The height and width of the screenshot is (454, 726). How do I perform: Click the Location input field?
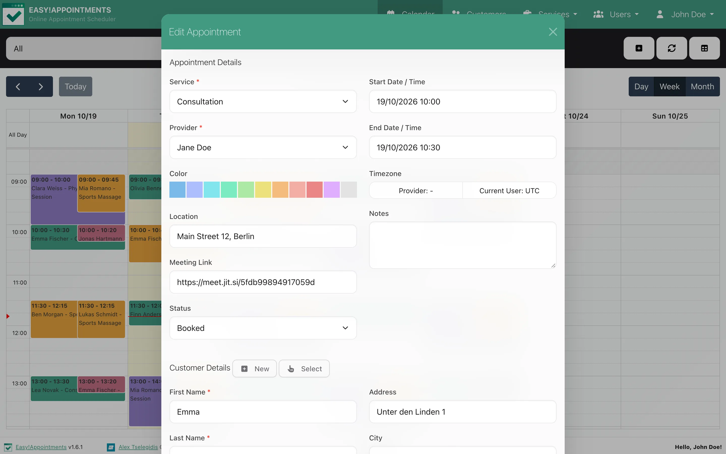pyautogui.click(x=263, y=236)
